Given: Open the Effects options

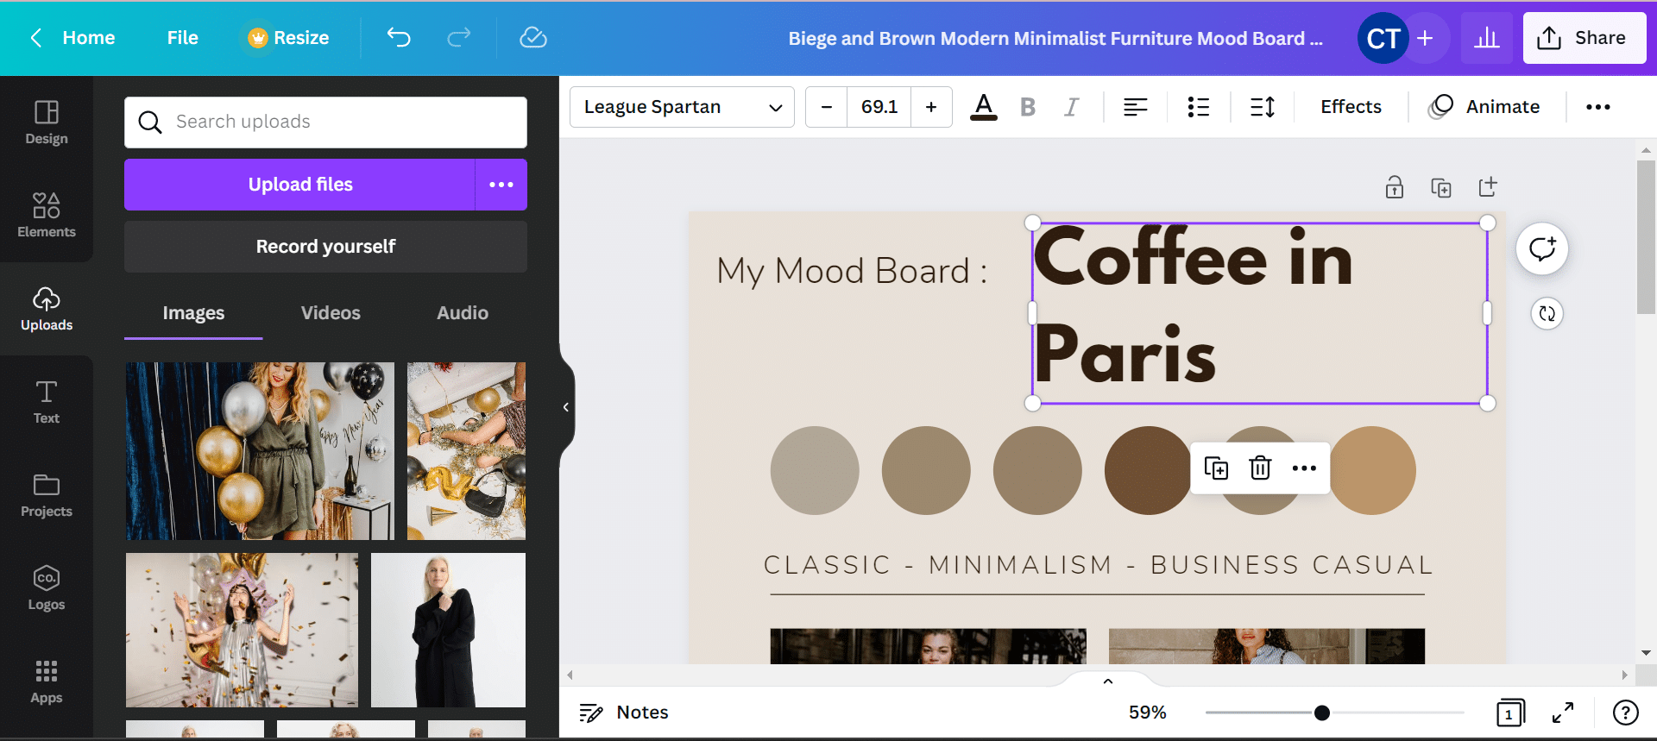Looking at the screenshot, I should click(x=1351, y=107).
